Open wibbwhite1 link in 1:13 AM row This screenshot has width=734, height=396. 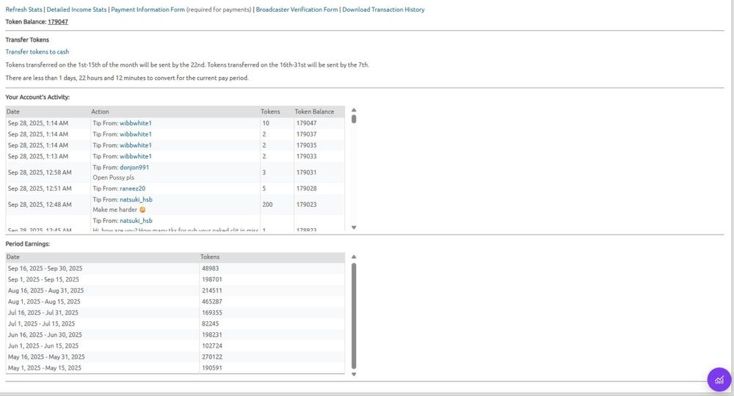[x=136, y=156]
